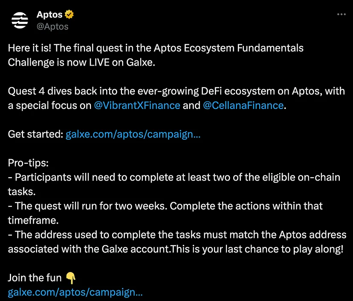Click the "Pro-tips:" heading text

click(x=28, y=163)
